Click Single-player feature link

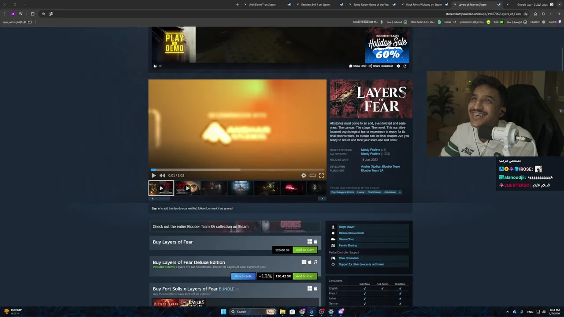click(x=347, y=227)
